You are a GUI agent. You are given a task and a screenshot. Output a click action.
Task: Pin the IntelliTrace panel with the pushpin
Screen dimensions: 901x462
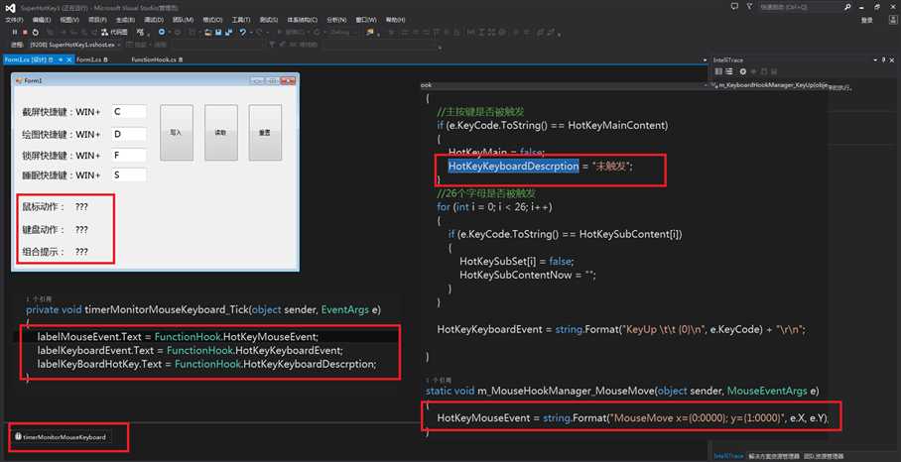(x=884, y=59)
